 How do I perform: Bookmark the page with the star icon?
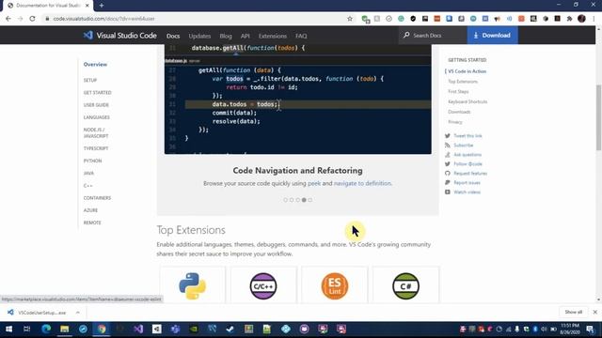(349, 19)
